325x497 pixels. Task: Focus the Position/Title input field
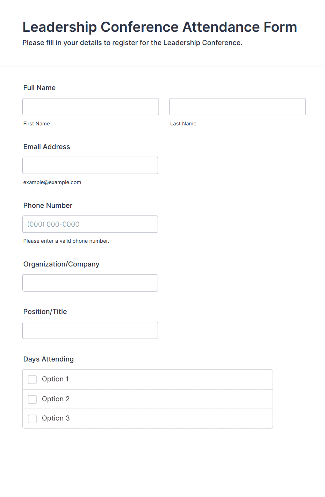tap(90, 330)
